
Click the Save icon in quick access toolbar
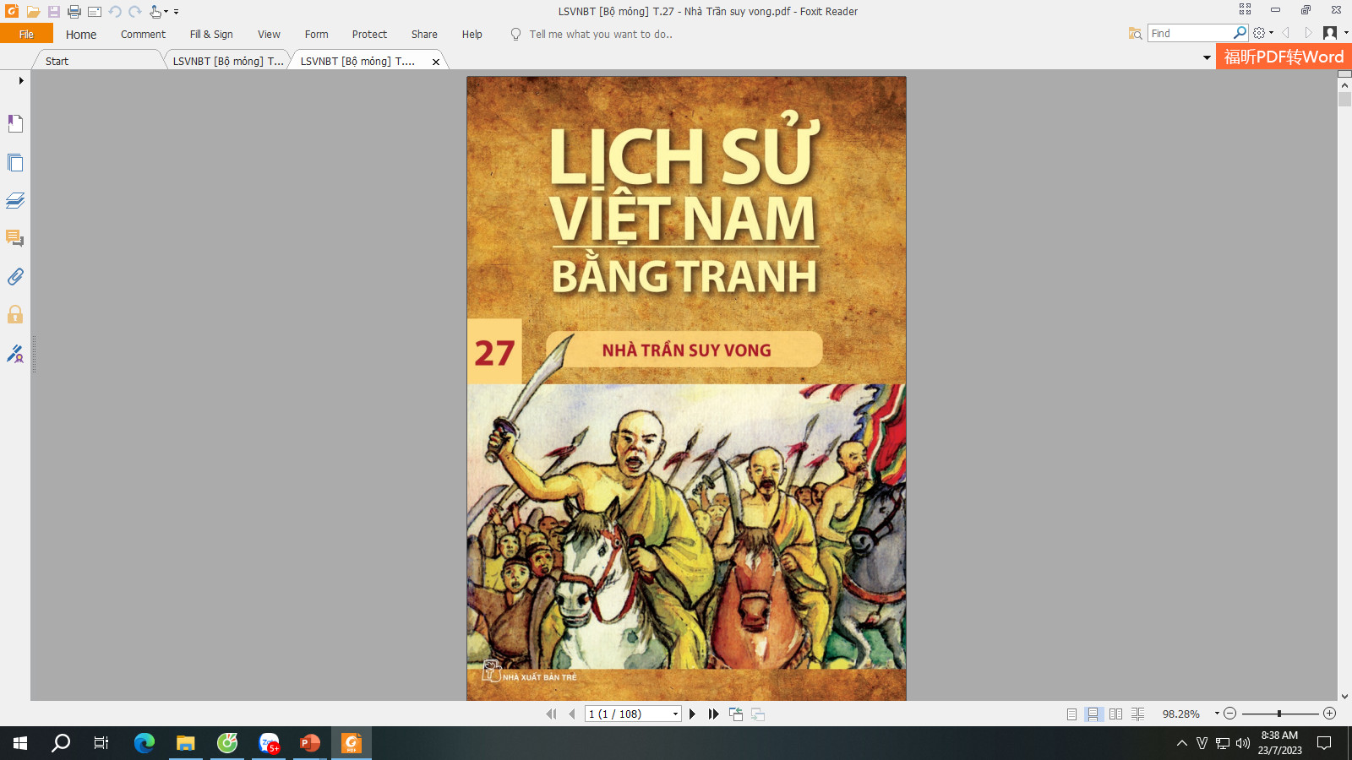click(53, 12)
